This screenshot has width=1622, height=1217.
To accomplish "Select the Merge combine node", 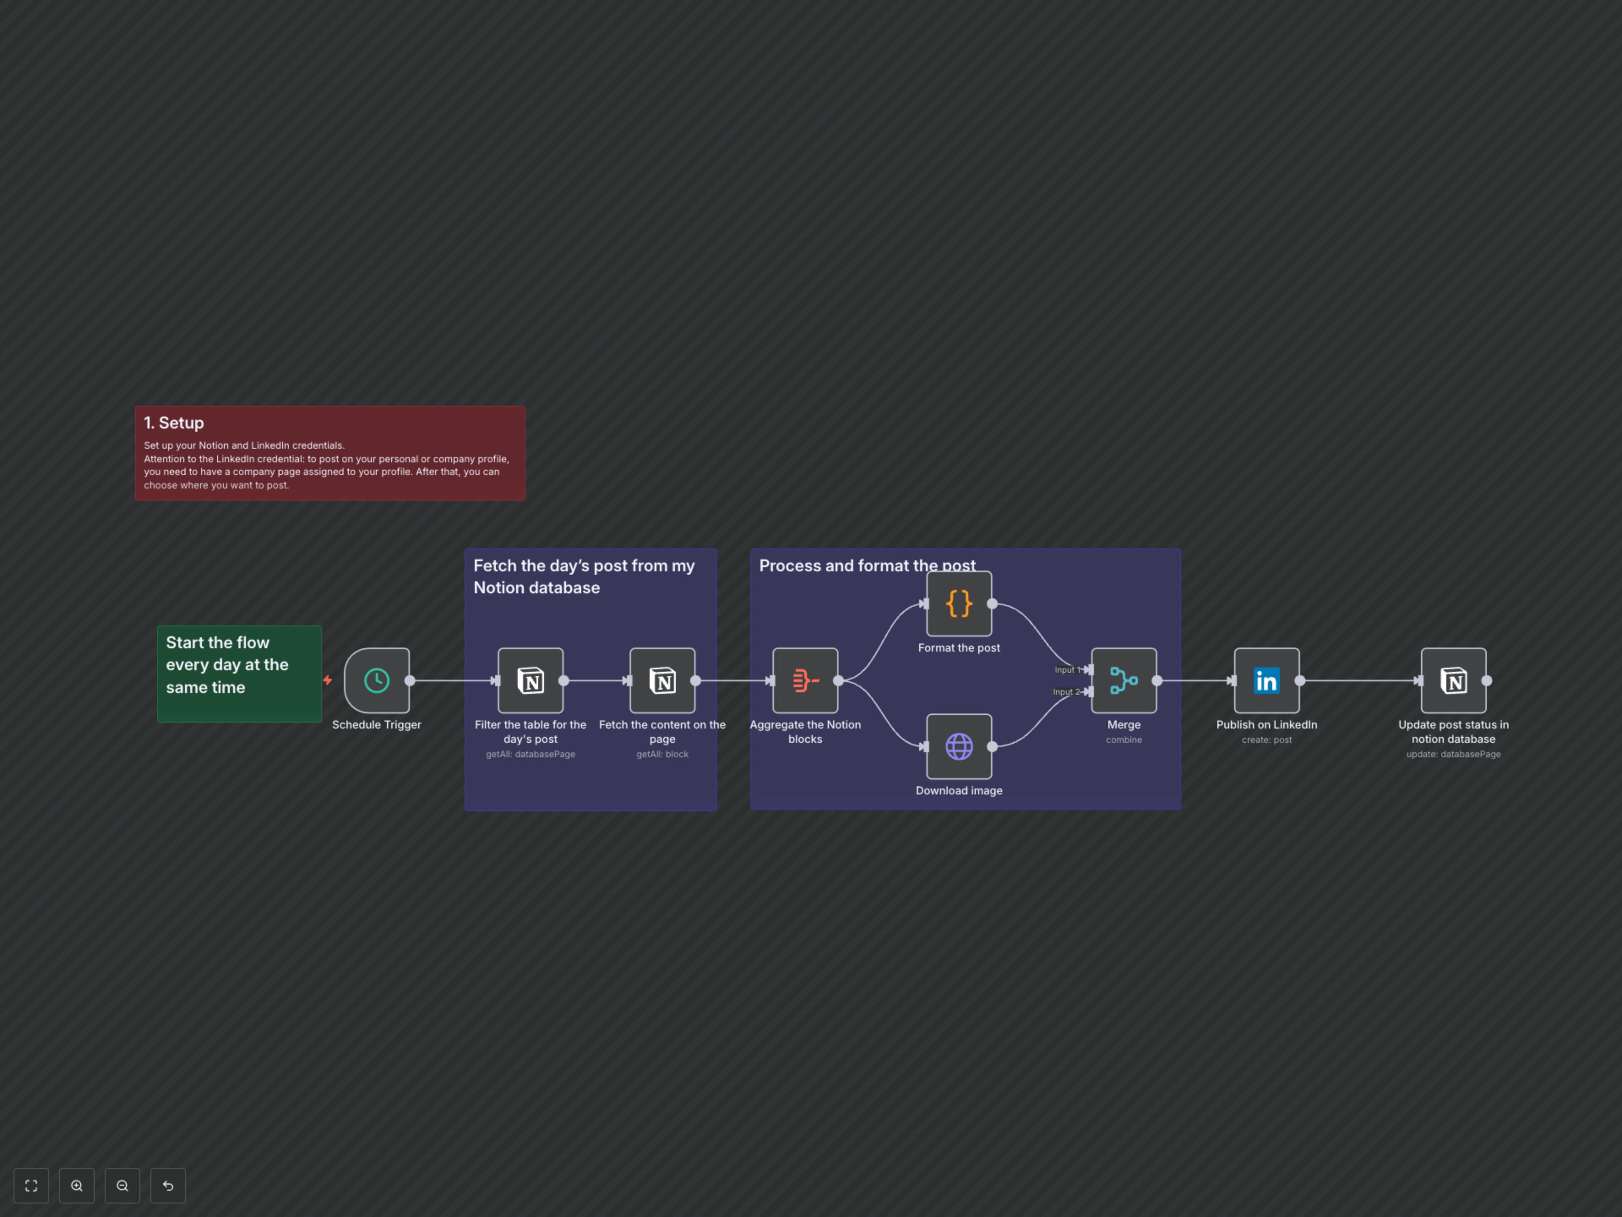I will [1124, 680].
